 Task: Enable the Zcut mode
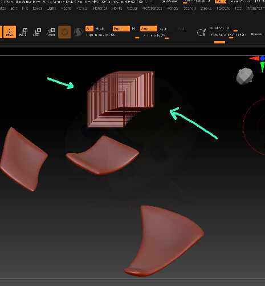click(x=181, y=29)
